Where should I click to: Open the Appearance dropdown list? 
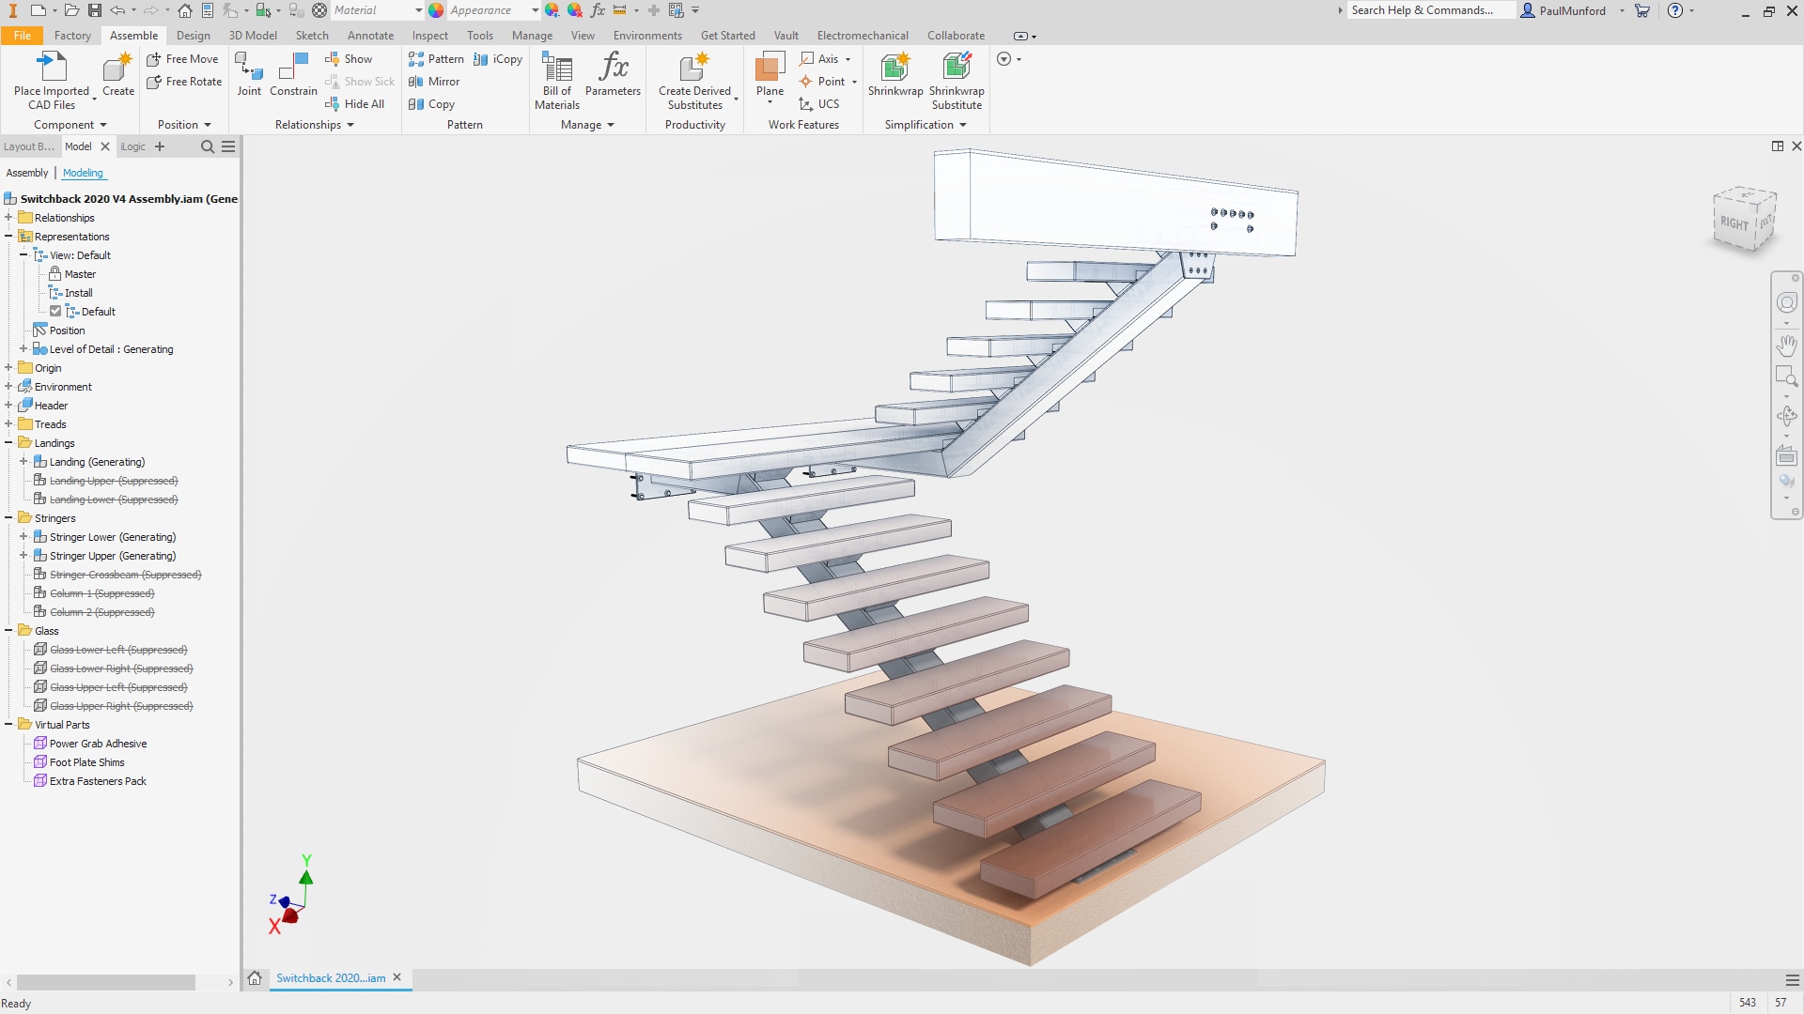[x=534, y=10]
